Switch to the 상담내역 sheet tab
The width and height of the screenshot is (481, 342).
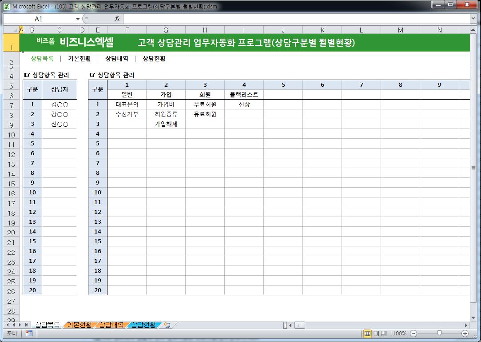pos(111,325)
